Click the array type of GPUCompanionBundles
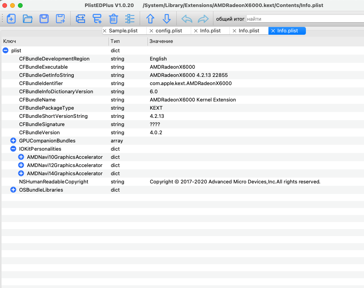This screenshot has width=364, height=288. click(x=117, y=141)
